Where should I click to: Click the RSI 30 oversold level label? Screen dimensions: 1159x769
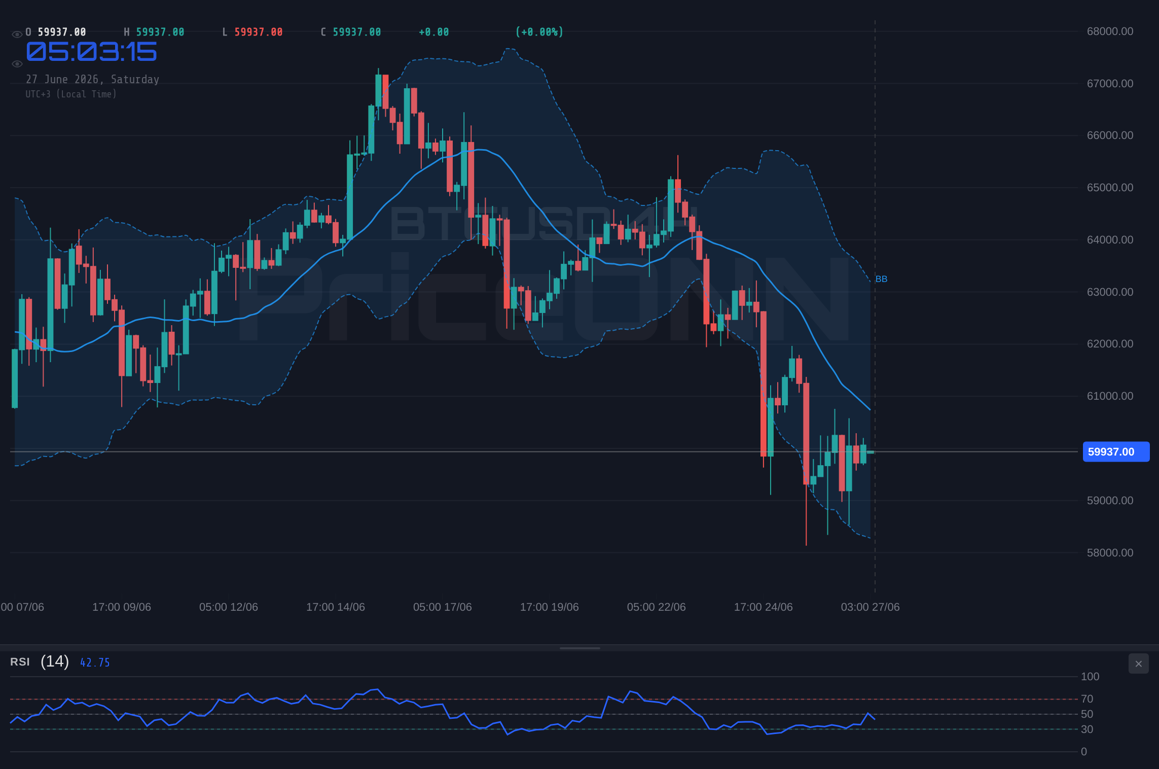pos(1087,729)
